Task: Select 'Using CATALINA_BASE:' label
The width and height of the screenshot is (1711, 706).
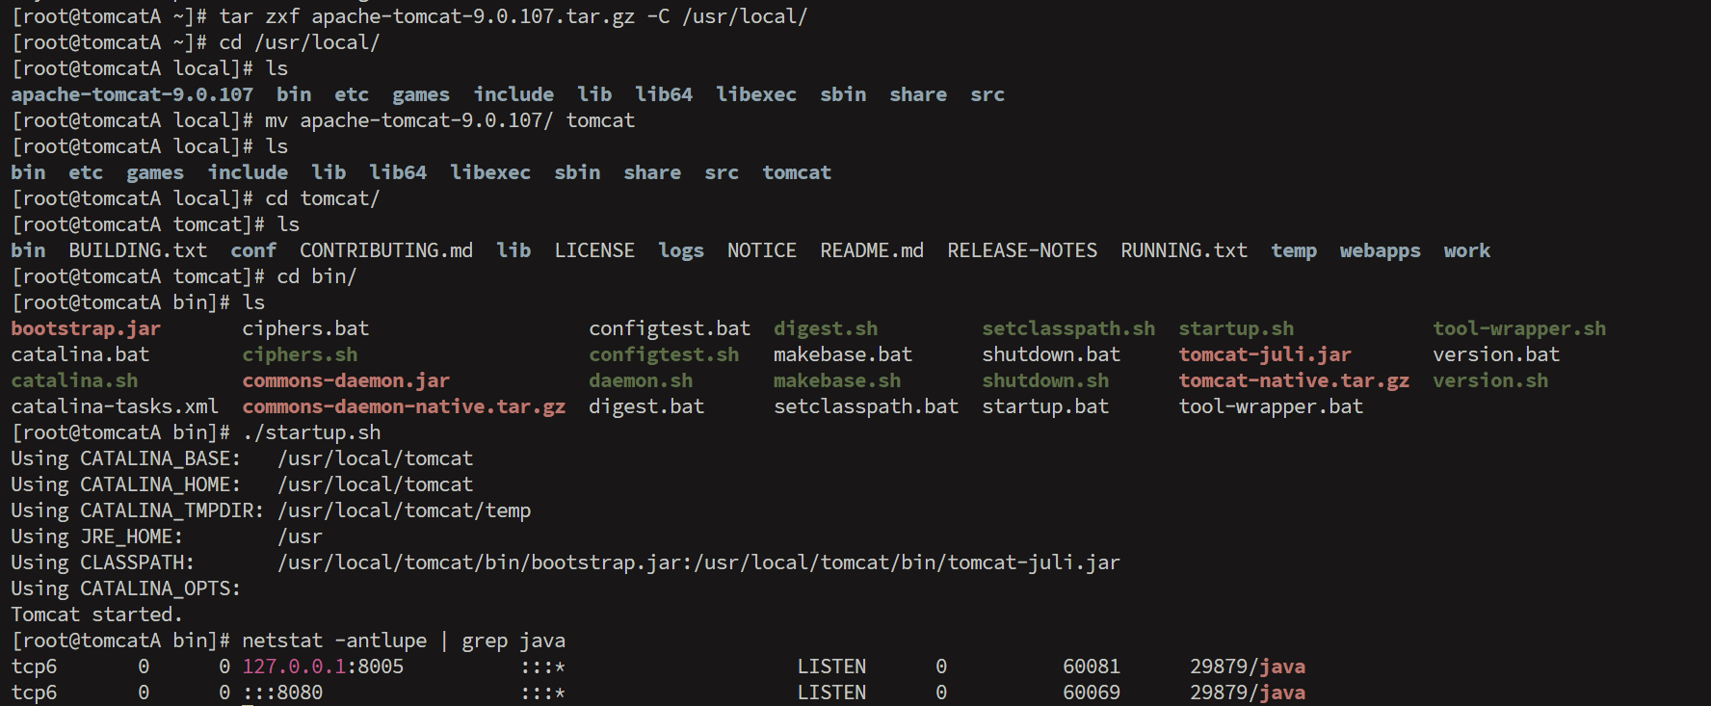Action: pyautogui.click(x=125, y=458)
